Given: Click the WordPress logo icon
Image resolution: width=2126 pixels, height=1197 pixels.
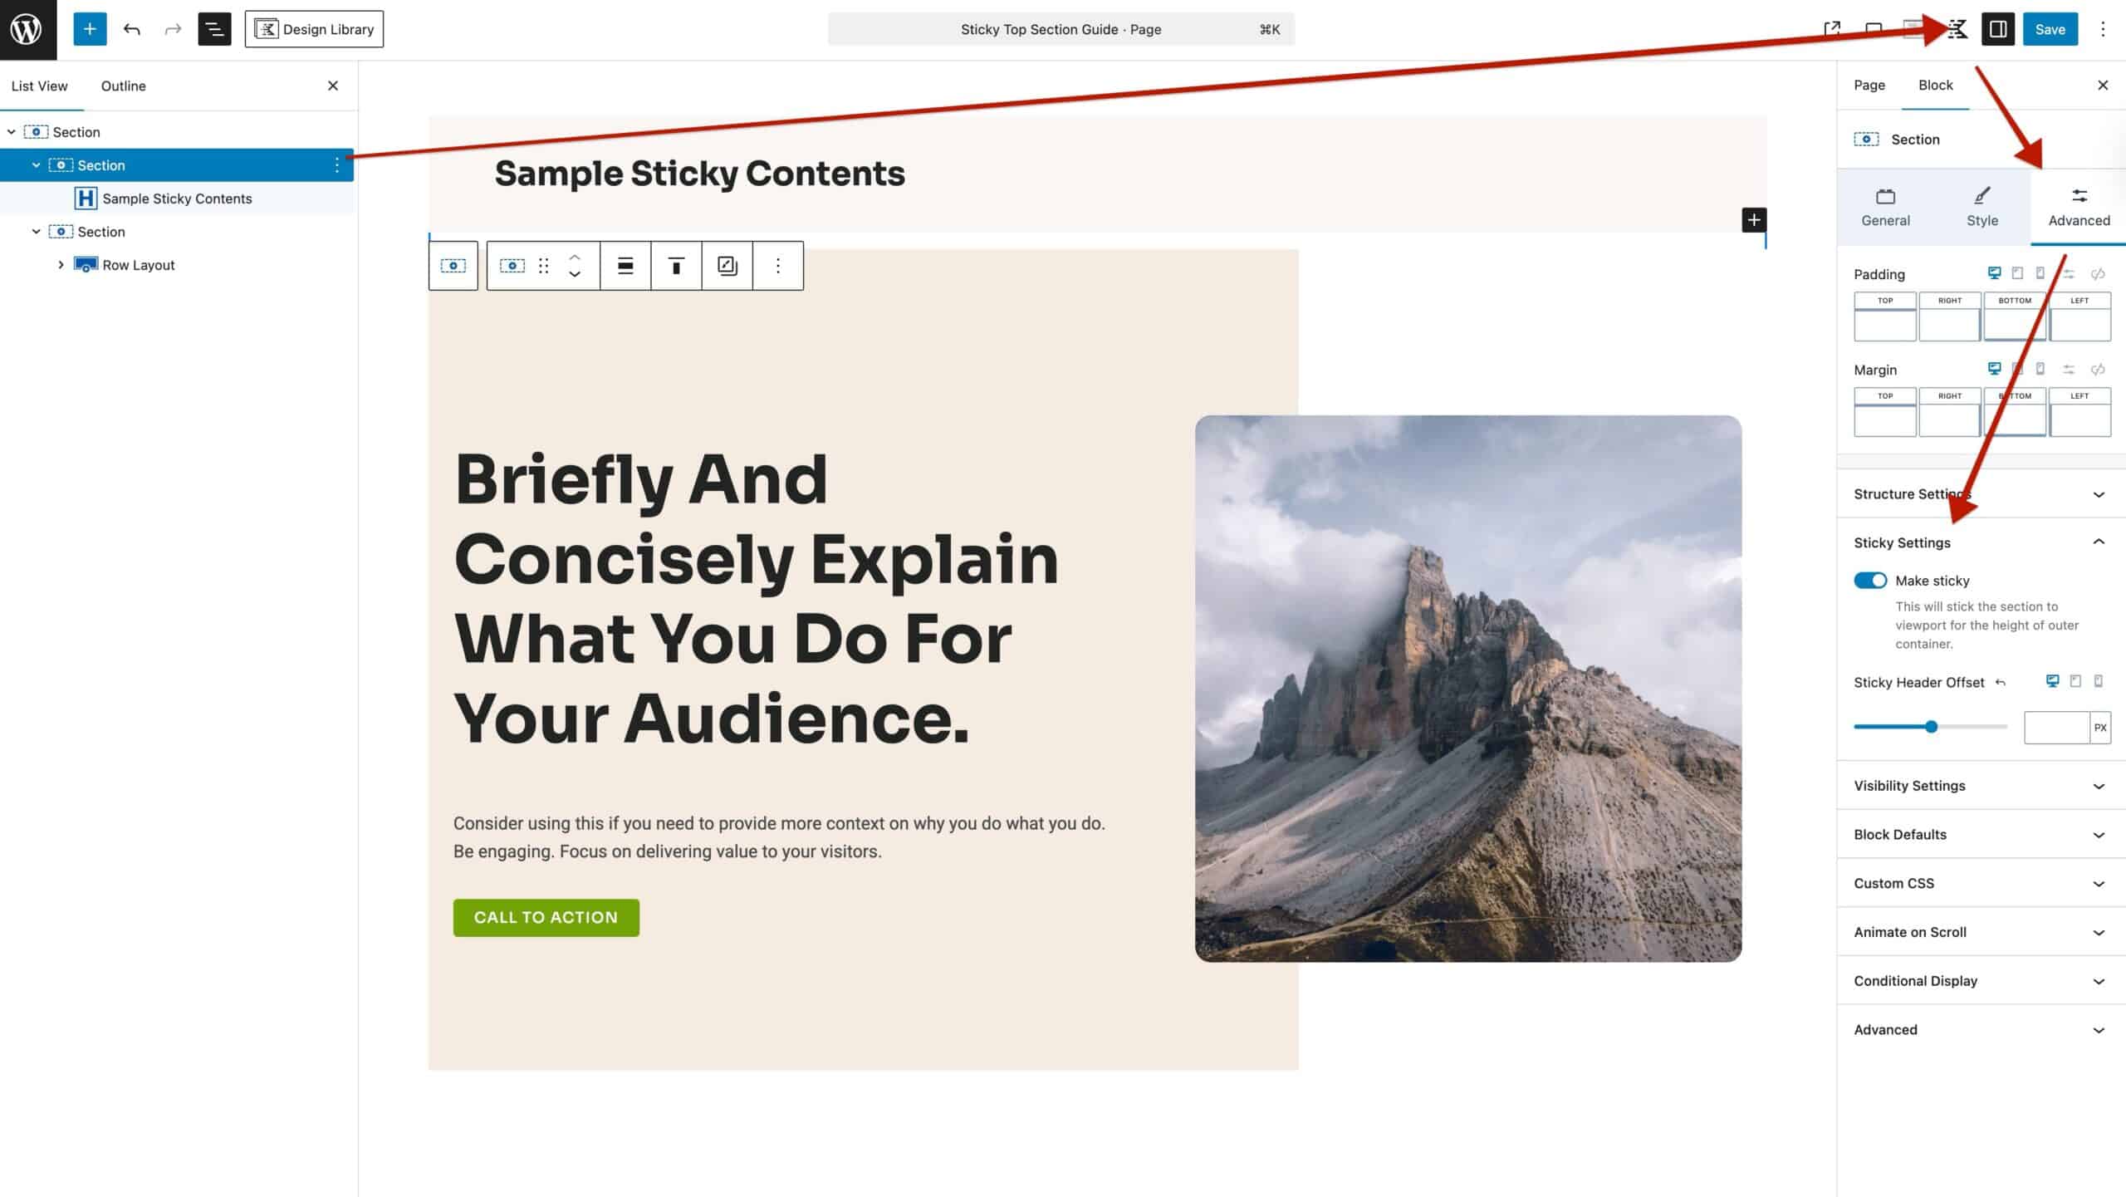Looking at the screenshot, I should (x=27, y=29).
